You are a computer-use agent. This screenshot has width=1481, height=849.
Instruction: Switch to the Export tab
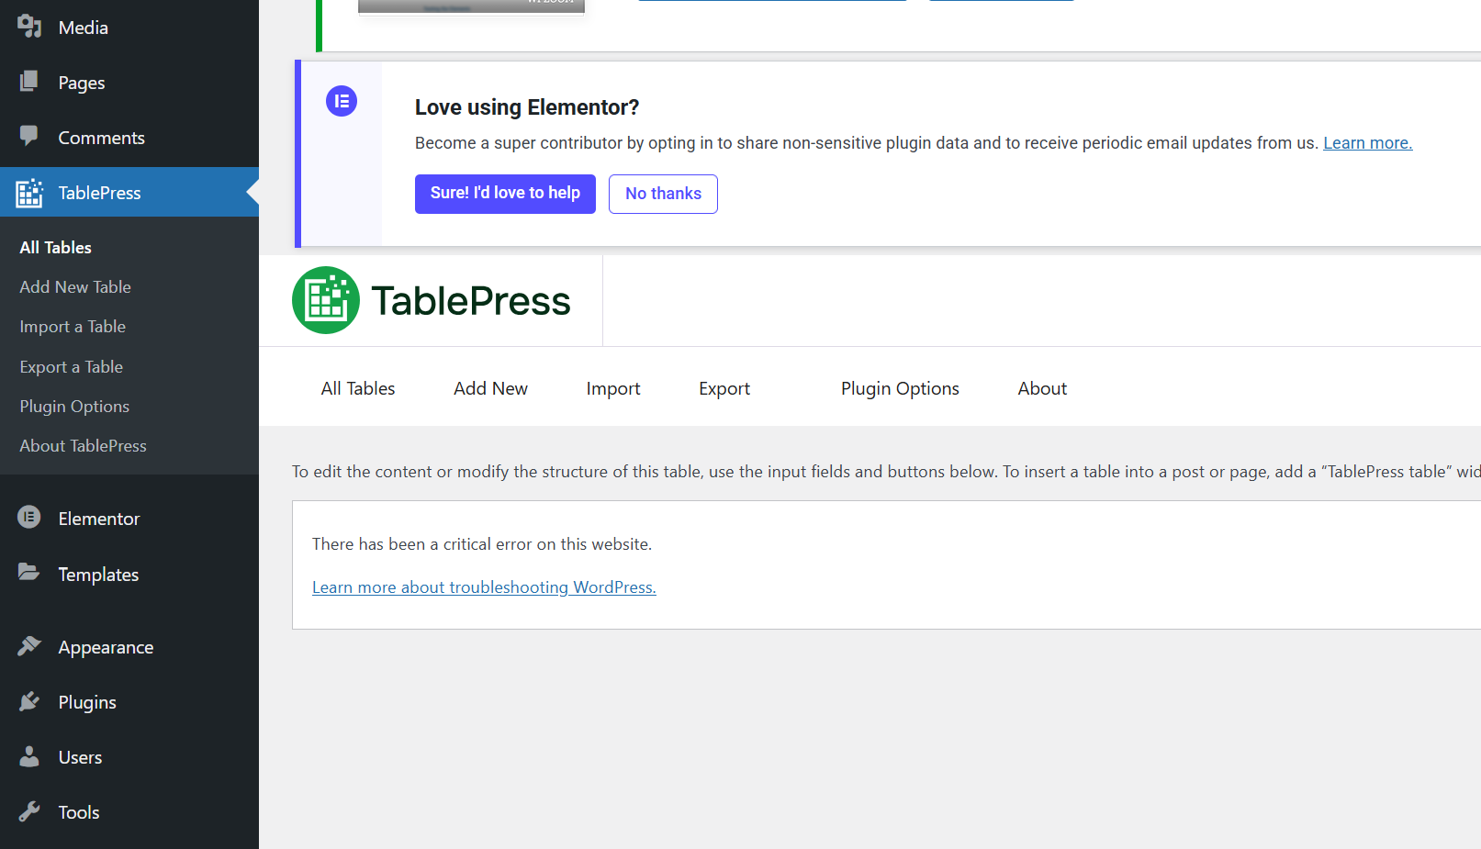pyautogui.click(x=724, y=388)
